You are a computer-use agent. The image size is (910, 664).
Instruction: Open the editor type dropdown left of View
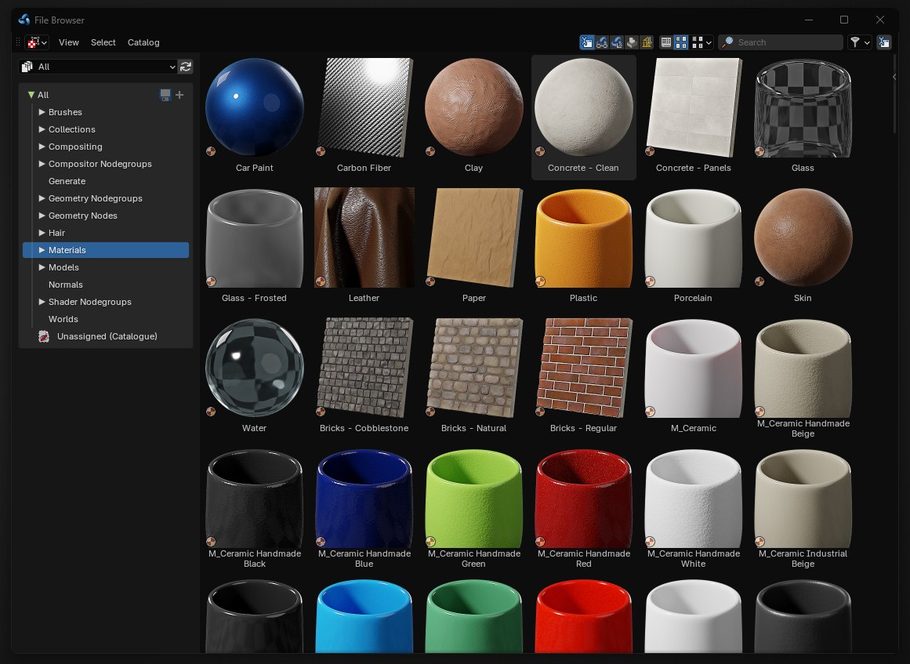[37, 42]
